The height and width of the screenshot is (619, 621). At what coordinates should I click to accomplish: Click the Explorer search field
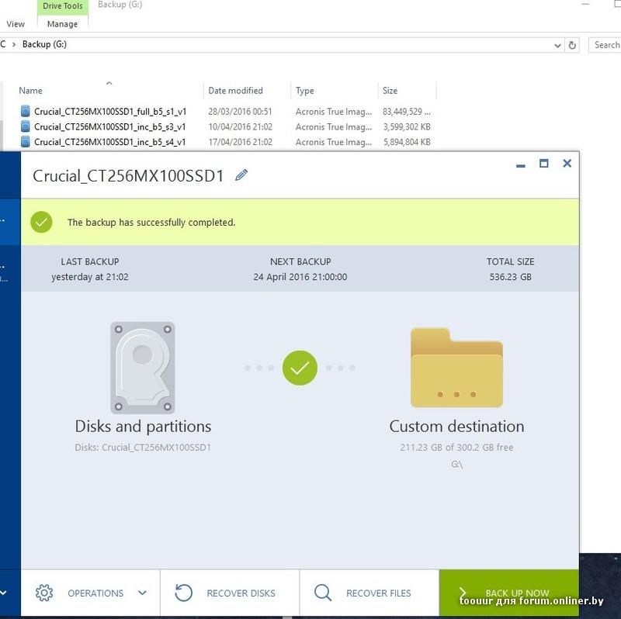[x=605, y=45]
